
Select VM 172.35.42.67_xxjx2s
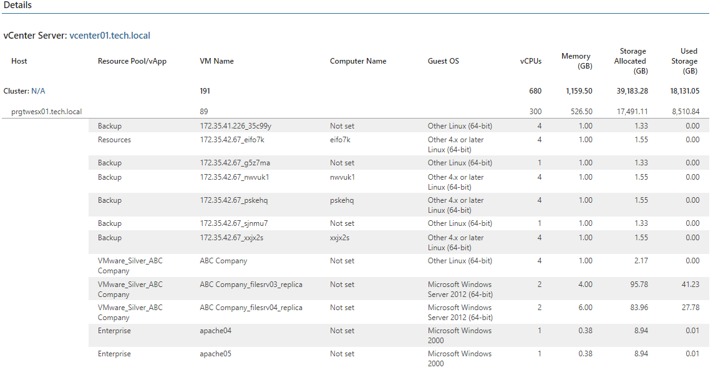[x=231, y=238]
